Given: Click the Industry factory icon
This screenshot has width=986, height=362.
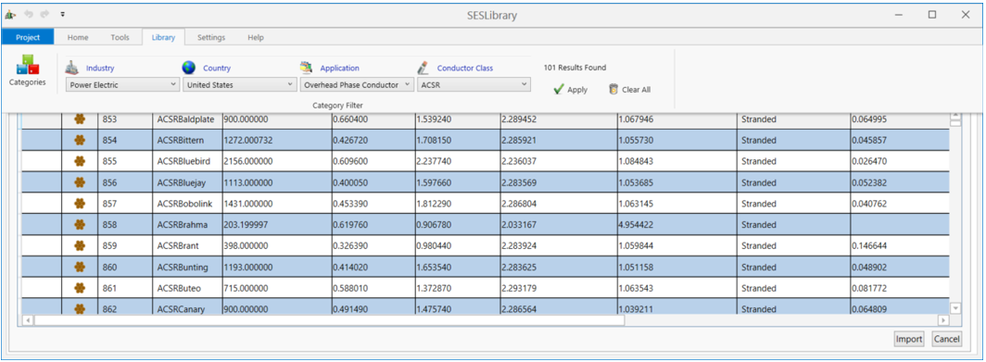Looking at the screenshot, I should 73,68.
